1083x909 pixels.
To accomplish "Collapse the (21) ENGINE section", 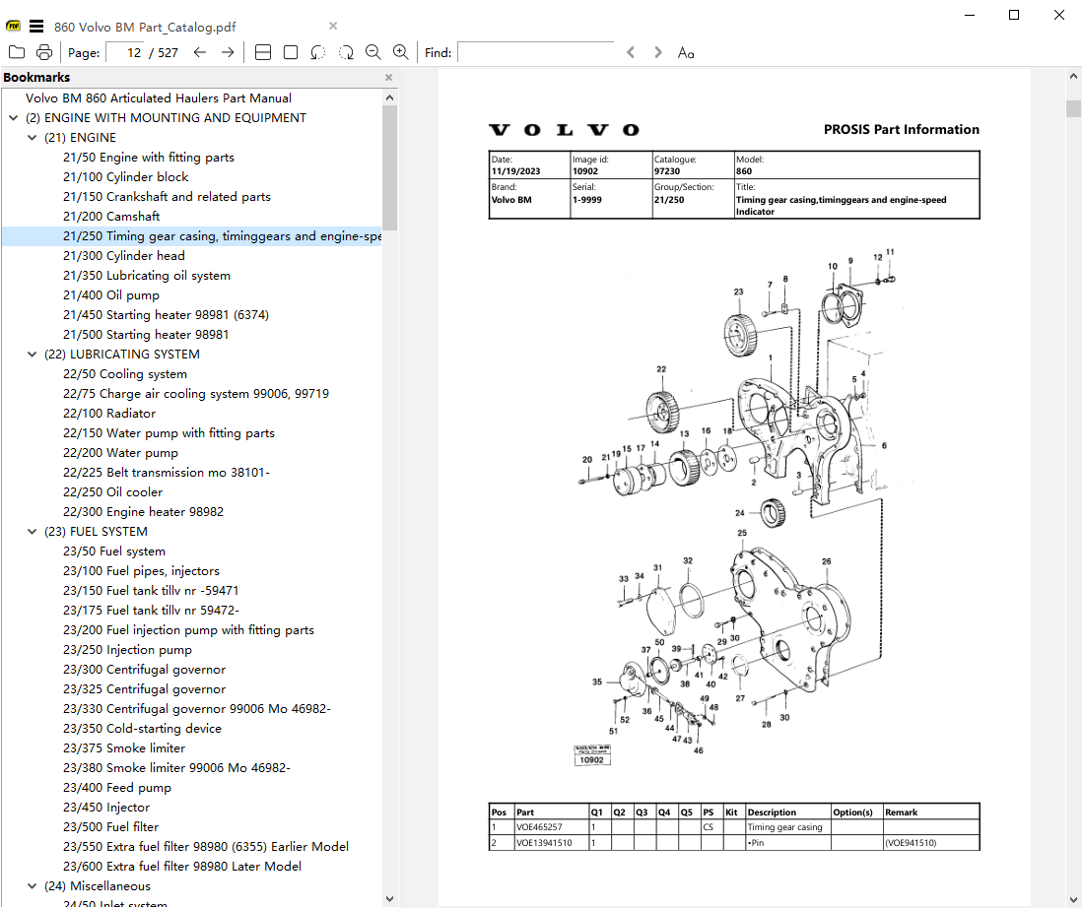I will (x=32, y=138).
